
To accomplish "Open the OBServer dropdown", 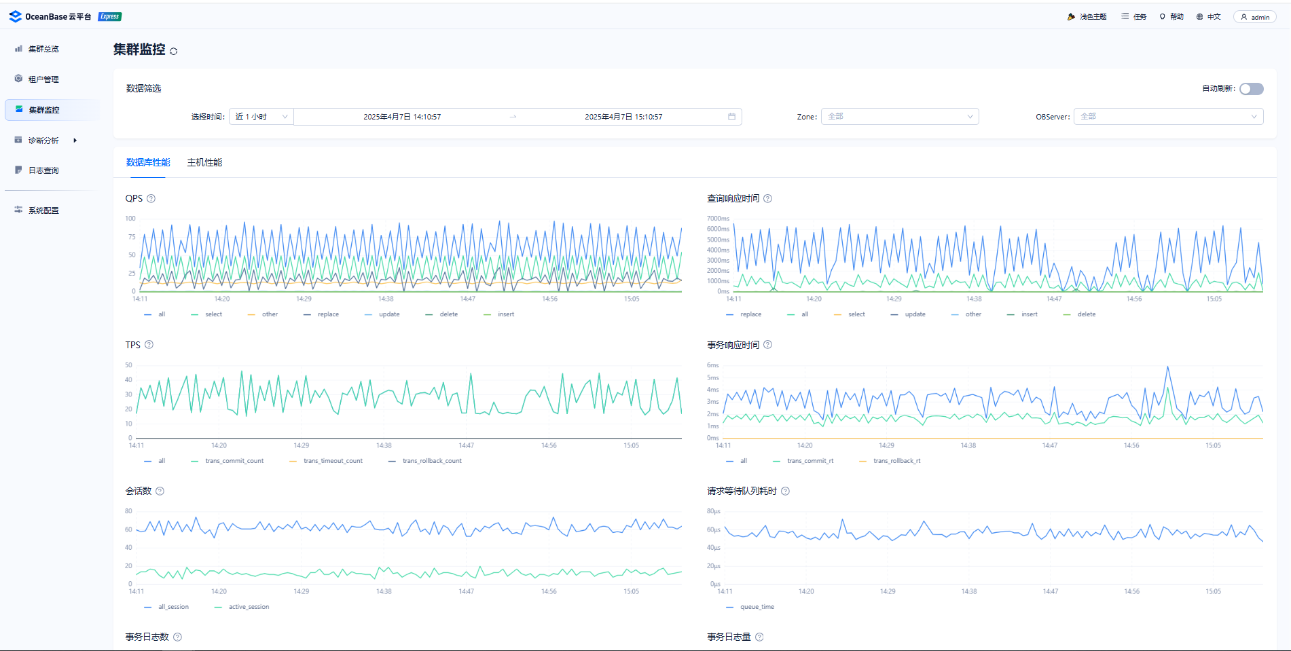I will tap(1168, 117).
